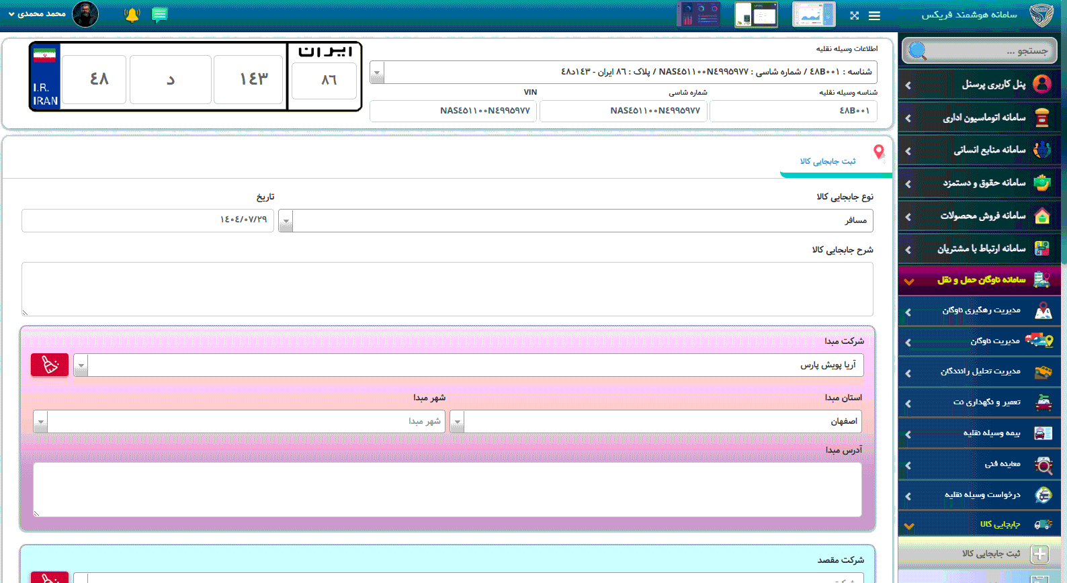Select the ثبت جابجایی کالا tab
The height and width of the screenshot is (583, 1067).
pyautogui.click(x=828, y=161)
